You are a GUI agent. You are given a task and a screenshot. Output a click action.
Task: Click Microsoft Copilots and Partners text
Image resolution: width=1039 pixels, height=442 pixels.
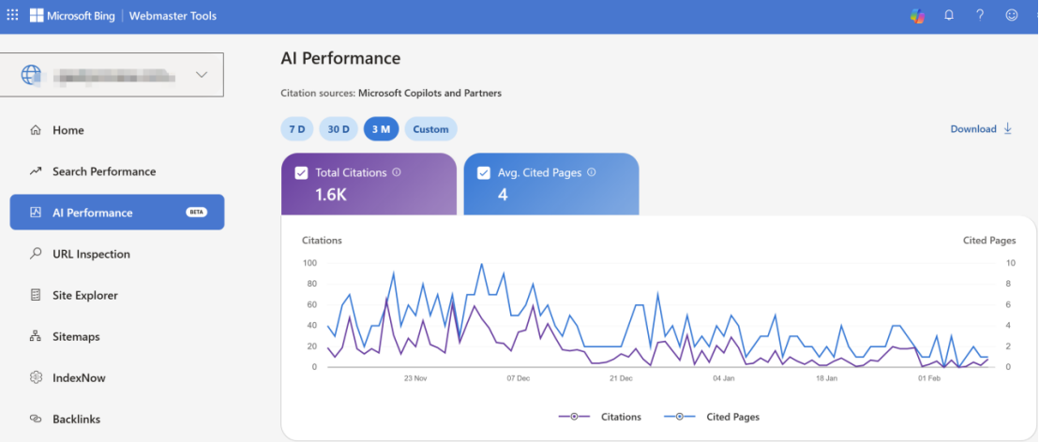430,94
